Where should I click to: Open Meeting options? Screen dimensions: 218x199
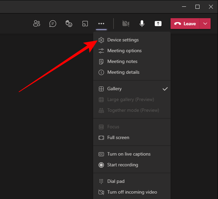tap(132, 51)
